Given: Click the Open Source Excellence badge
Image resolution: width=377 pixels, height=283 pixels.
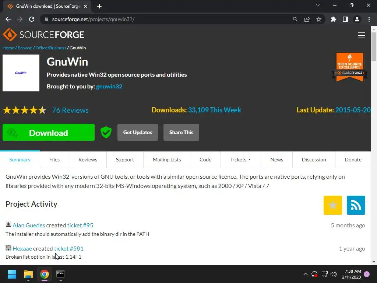Looking at the screenshot, I should coord(350,67).
